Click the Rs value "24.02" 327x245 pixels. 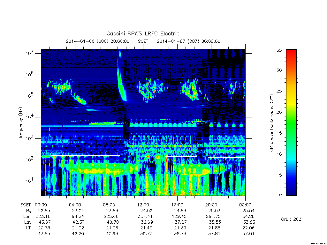click(x=146, y=211)
